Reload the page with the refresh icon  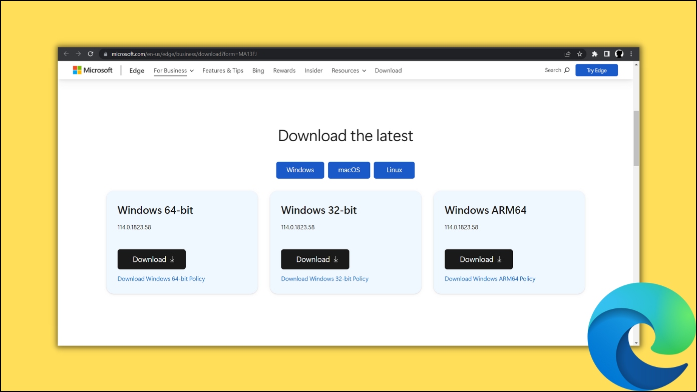[91, 54]
